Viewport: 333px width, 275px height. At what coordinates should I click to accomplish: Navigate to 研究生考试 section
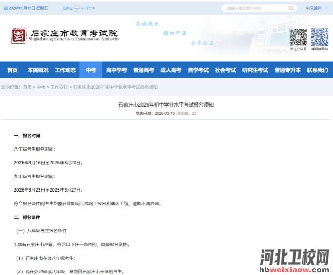tap(255, 70)
